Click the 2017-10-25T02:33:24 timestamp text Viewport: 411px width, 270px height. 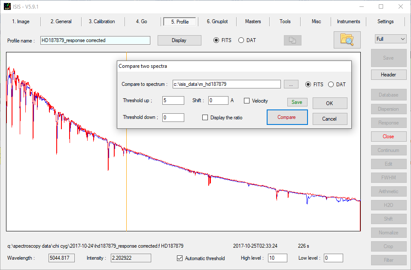pyautogui.click(x=255, y=246)
